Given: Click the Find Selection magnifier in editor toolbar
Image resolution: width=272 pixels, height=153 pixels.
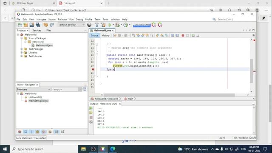Looking at the screenshot, I should point(133,35).
